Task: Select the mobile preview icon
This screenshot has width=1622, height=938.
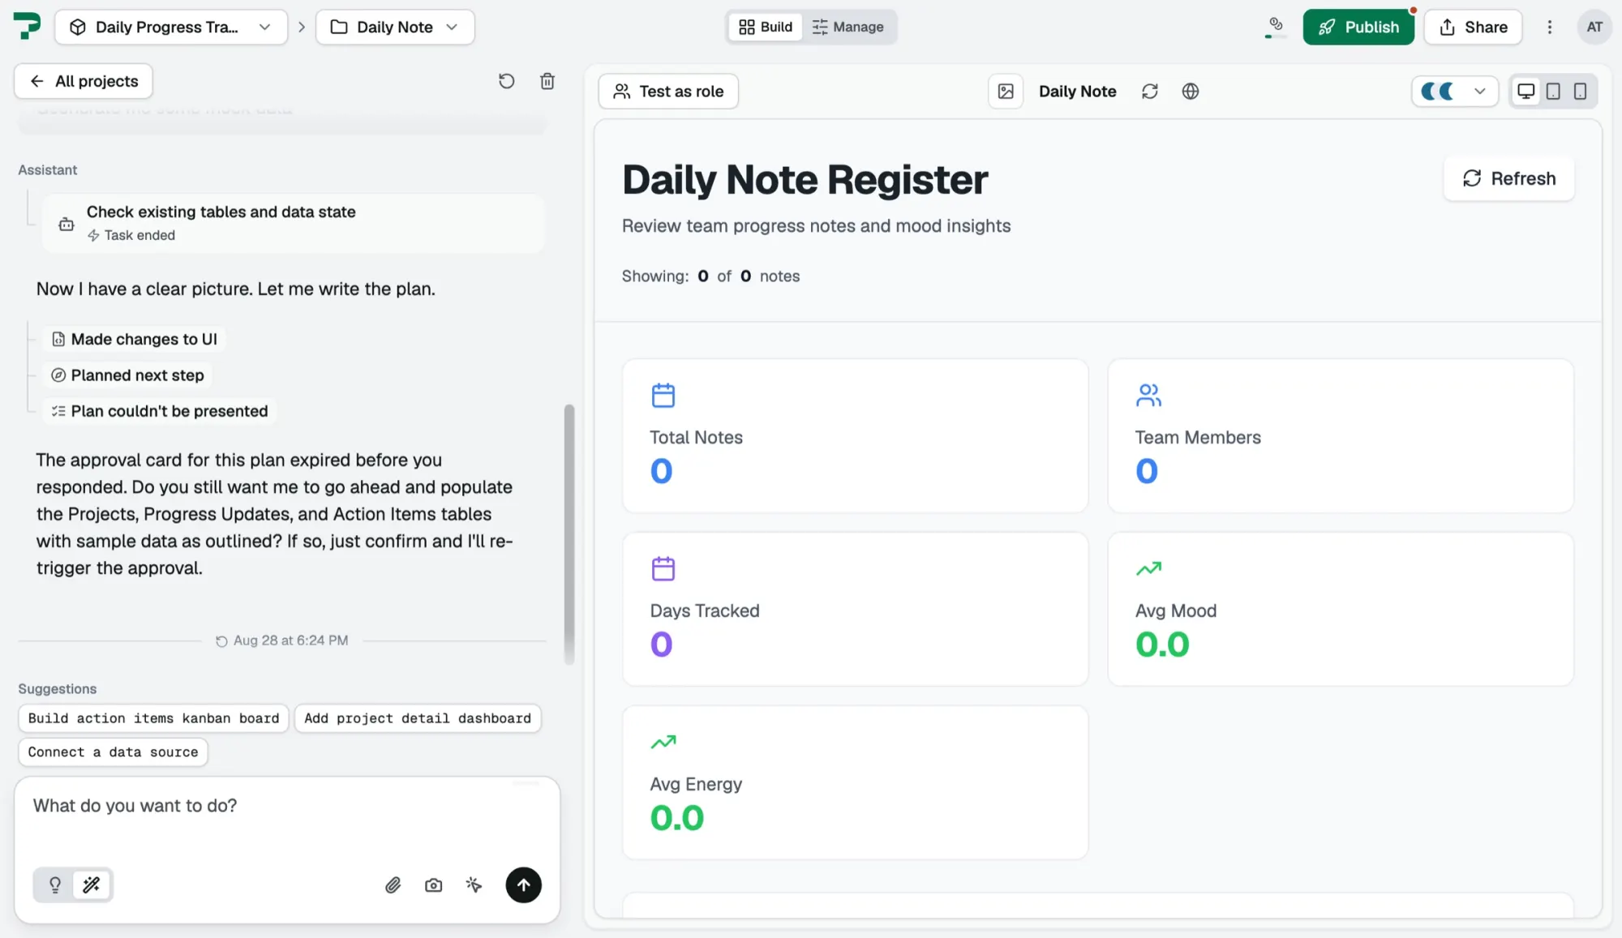Action: pyautogui.click(x=1580, y=92)
